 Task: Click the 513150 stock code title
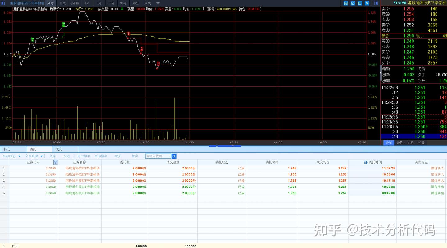coord(400,3)
